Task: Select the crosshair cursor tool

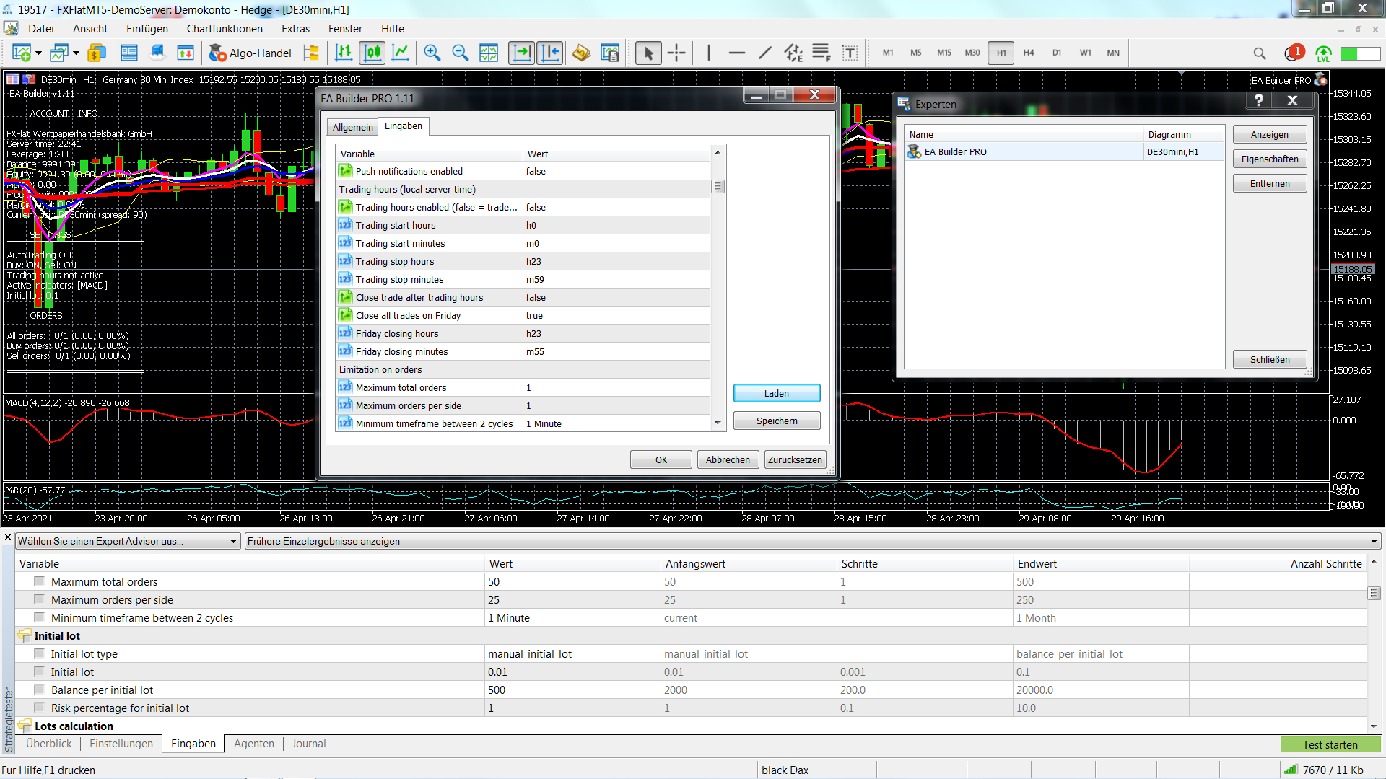Action: [676, 53]
